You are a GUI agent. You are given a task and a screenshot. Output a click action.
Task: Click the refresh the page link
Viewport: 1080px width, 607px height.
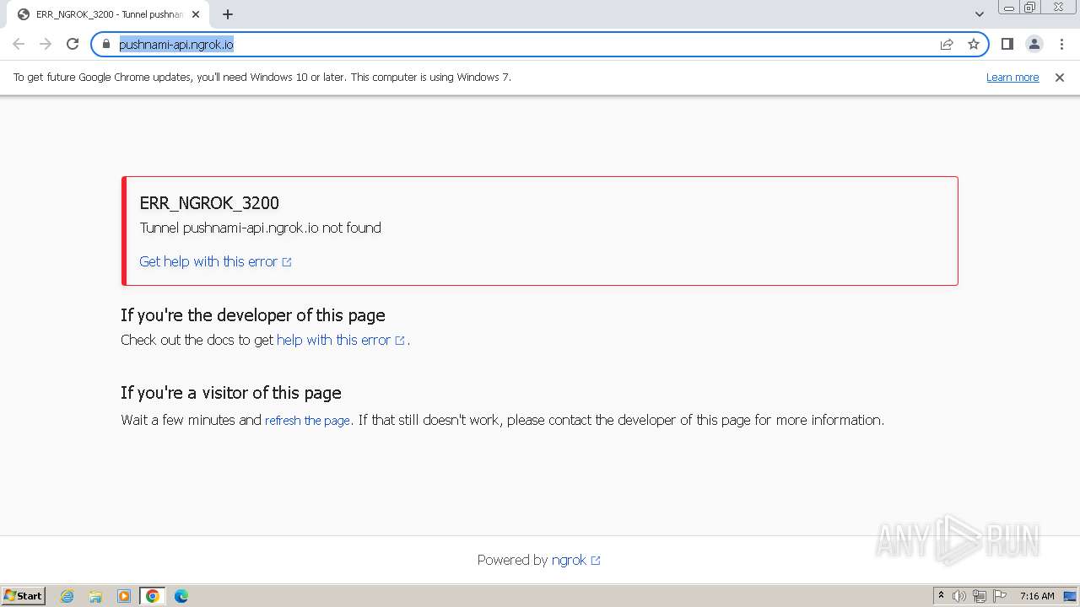tap(307, 420)
